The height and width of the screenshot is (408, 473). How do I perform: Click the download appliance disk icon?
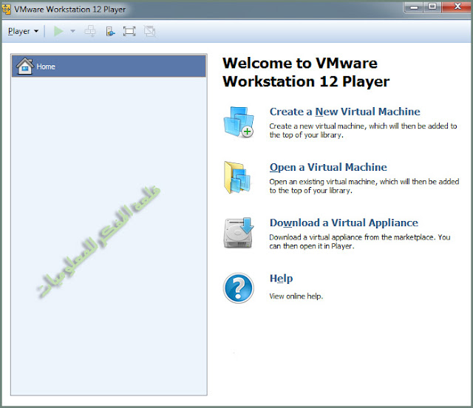(239, 233)
